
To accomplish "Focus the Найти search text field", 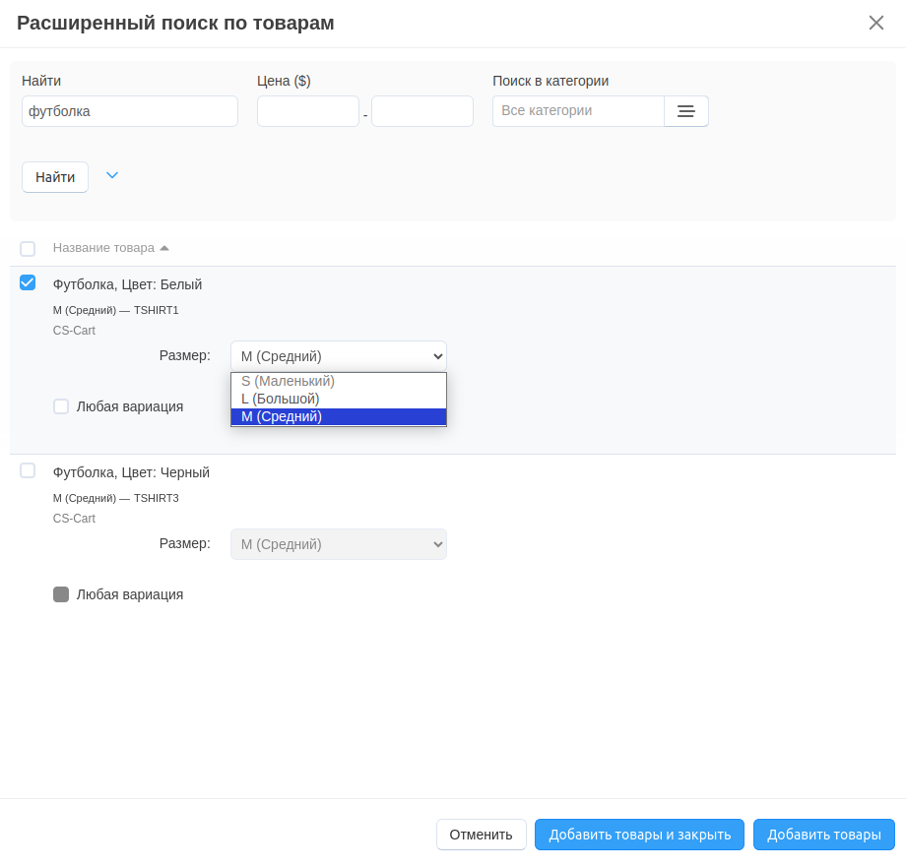I will pyautogui.click(x=130, y=111).
